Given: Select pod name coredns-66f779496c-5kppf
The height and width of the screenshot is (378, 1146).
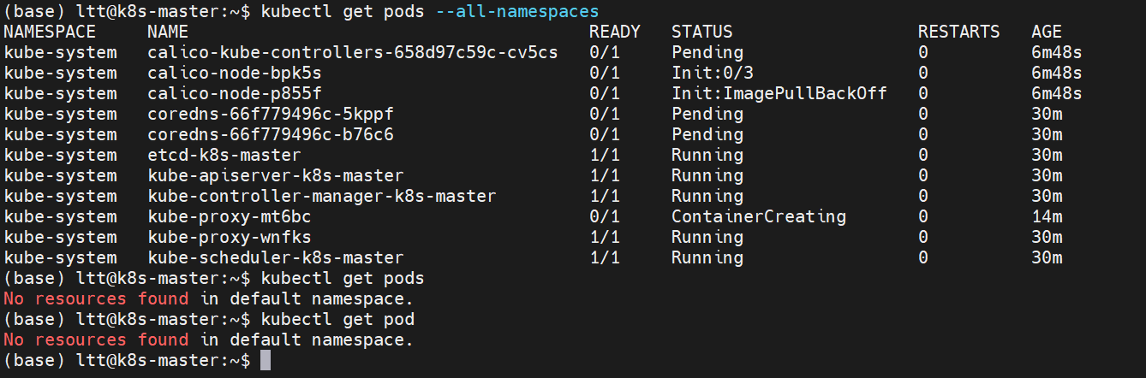Looking at the screenshot, I should click(x=271, y=114).
